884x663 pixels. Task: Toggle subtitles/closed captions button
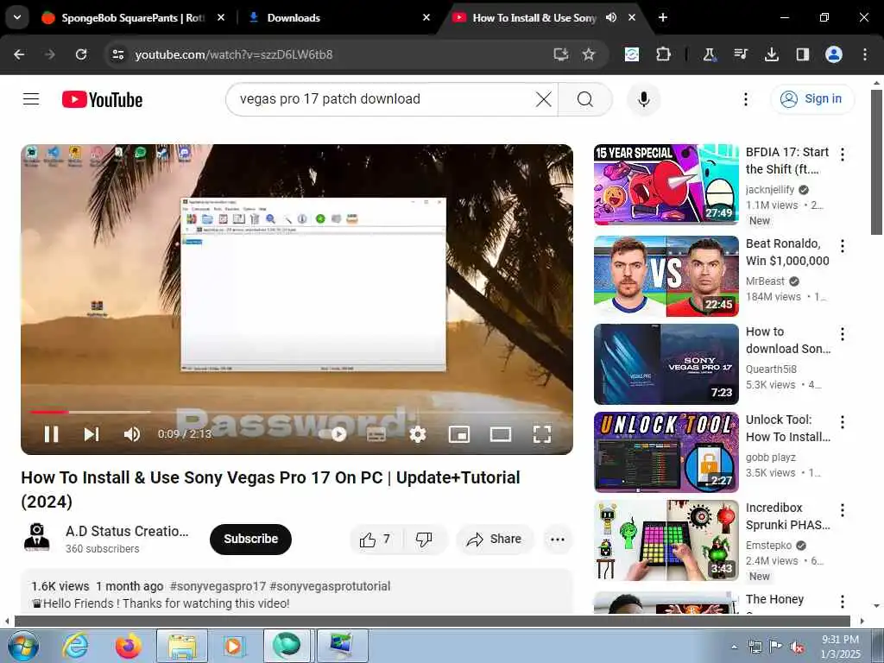click(x=376, y=434)
